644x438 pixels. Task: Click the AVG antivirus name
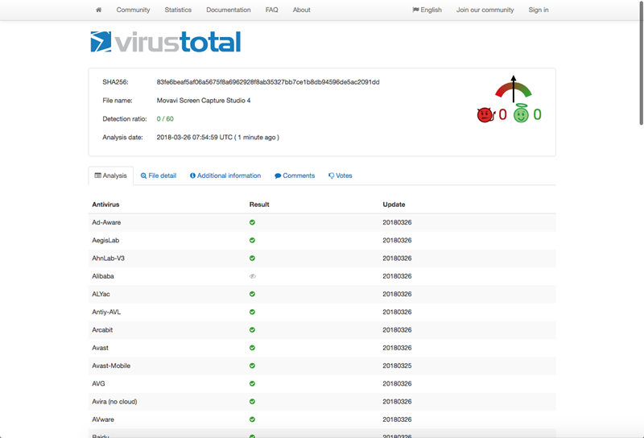tap(98, 383)
